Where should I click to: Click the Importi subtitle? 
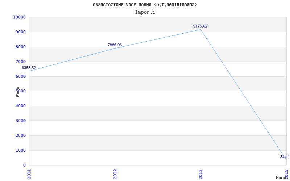(145, 12)
